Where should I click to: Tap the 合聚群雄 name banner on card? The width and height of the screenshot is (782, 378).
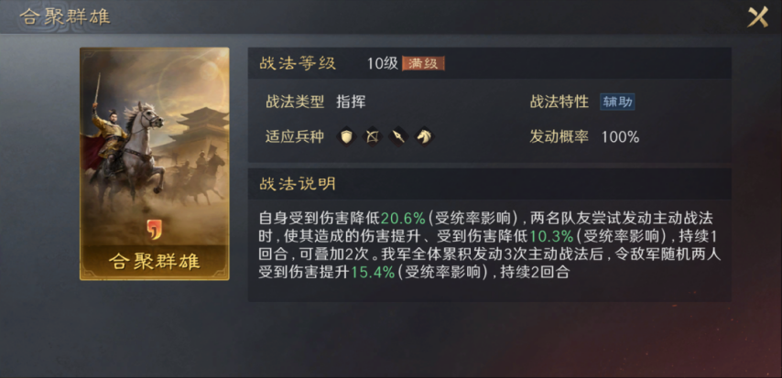[155, 262]
